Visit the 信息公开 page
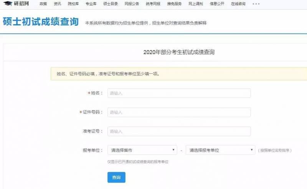The height and width of the screenshot is (189, 307). (x=216, y=4)
